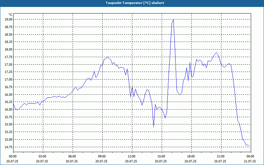Click the chart title 'Taupunkt-Temperatur [°C] skaliert'

135,3
